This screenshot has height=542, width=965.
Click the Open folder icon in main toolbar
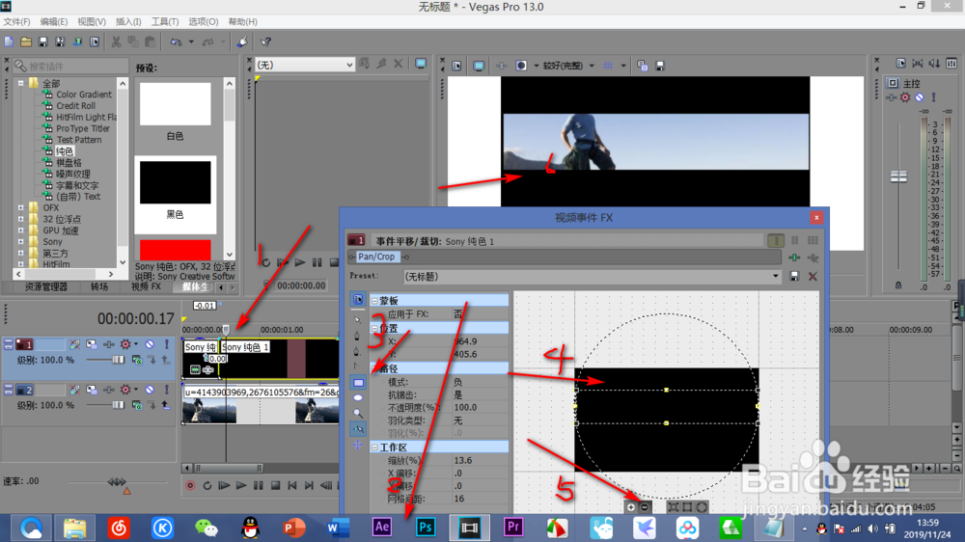[x=26, y=41]
